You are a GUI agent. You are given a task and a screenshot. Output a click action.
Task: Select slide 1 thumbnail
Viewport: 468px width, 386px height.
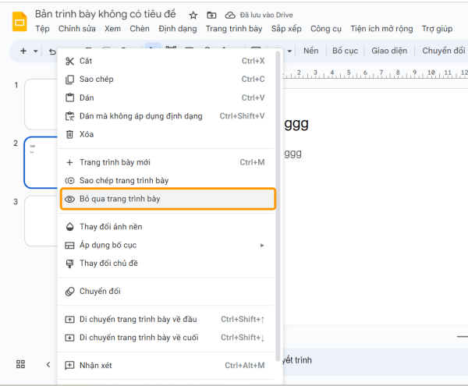[41, 104]
